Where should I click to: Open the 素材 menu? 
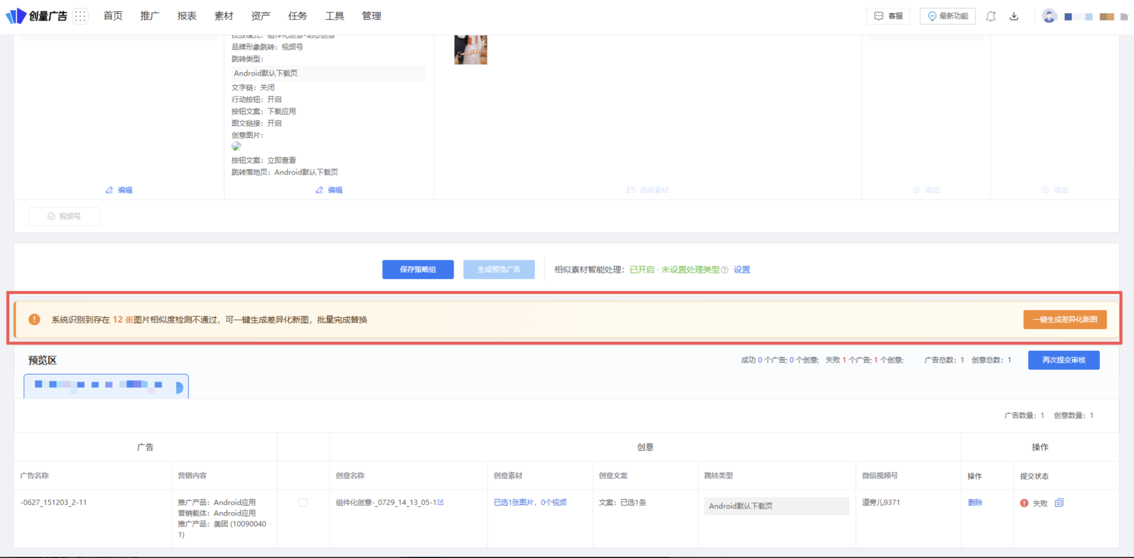[x=224, y=16]
